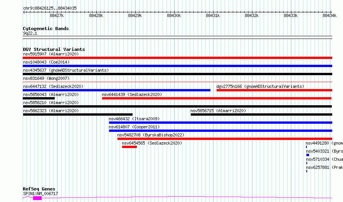Open the nsv614807 (Cooper2011) label

[x=134, y=127]
